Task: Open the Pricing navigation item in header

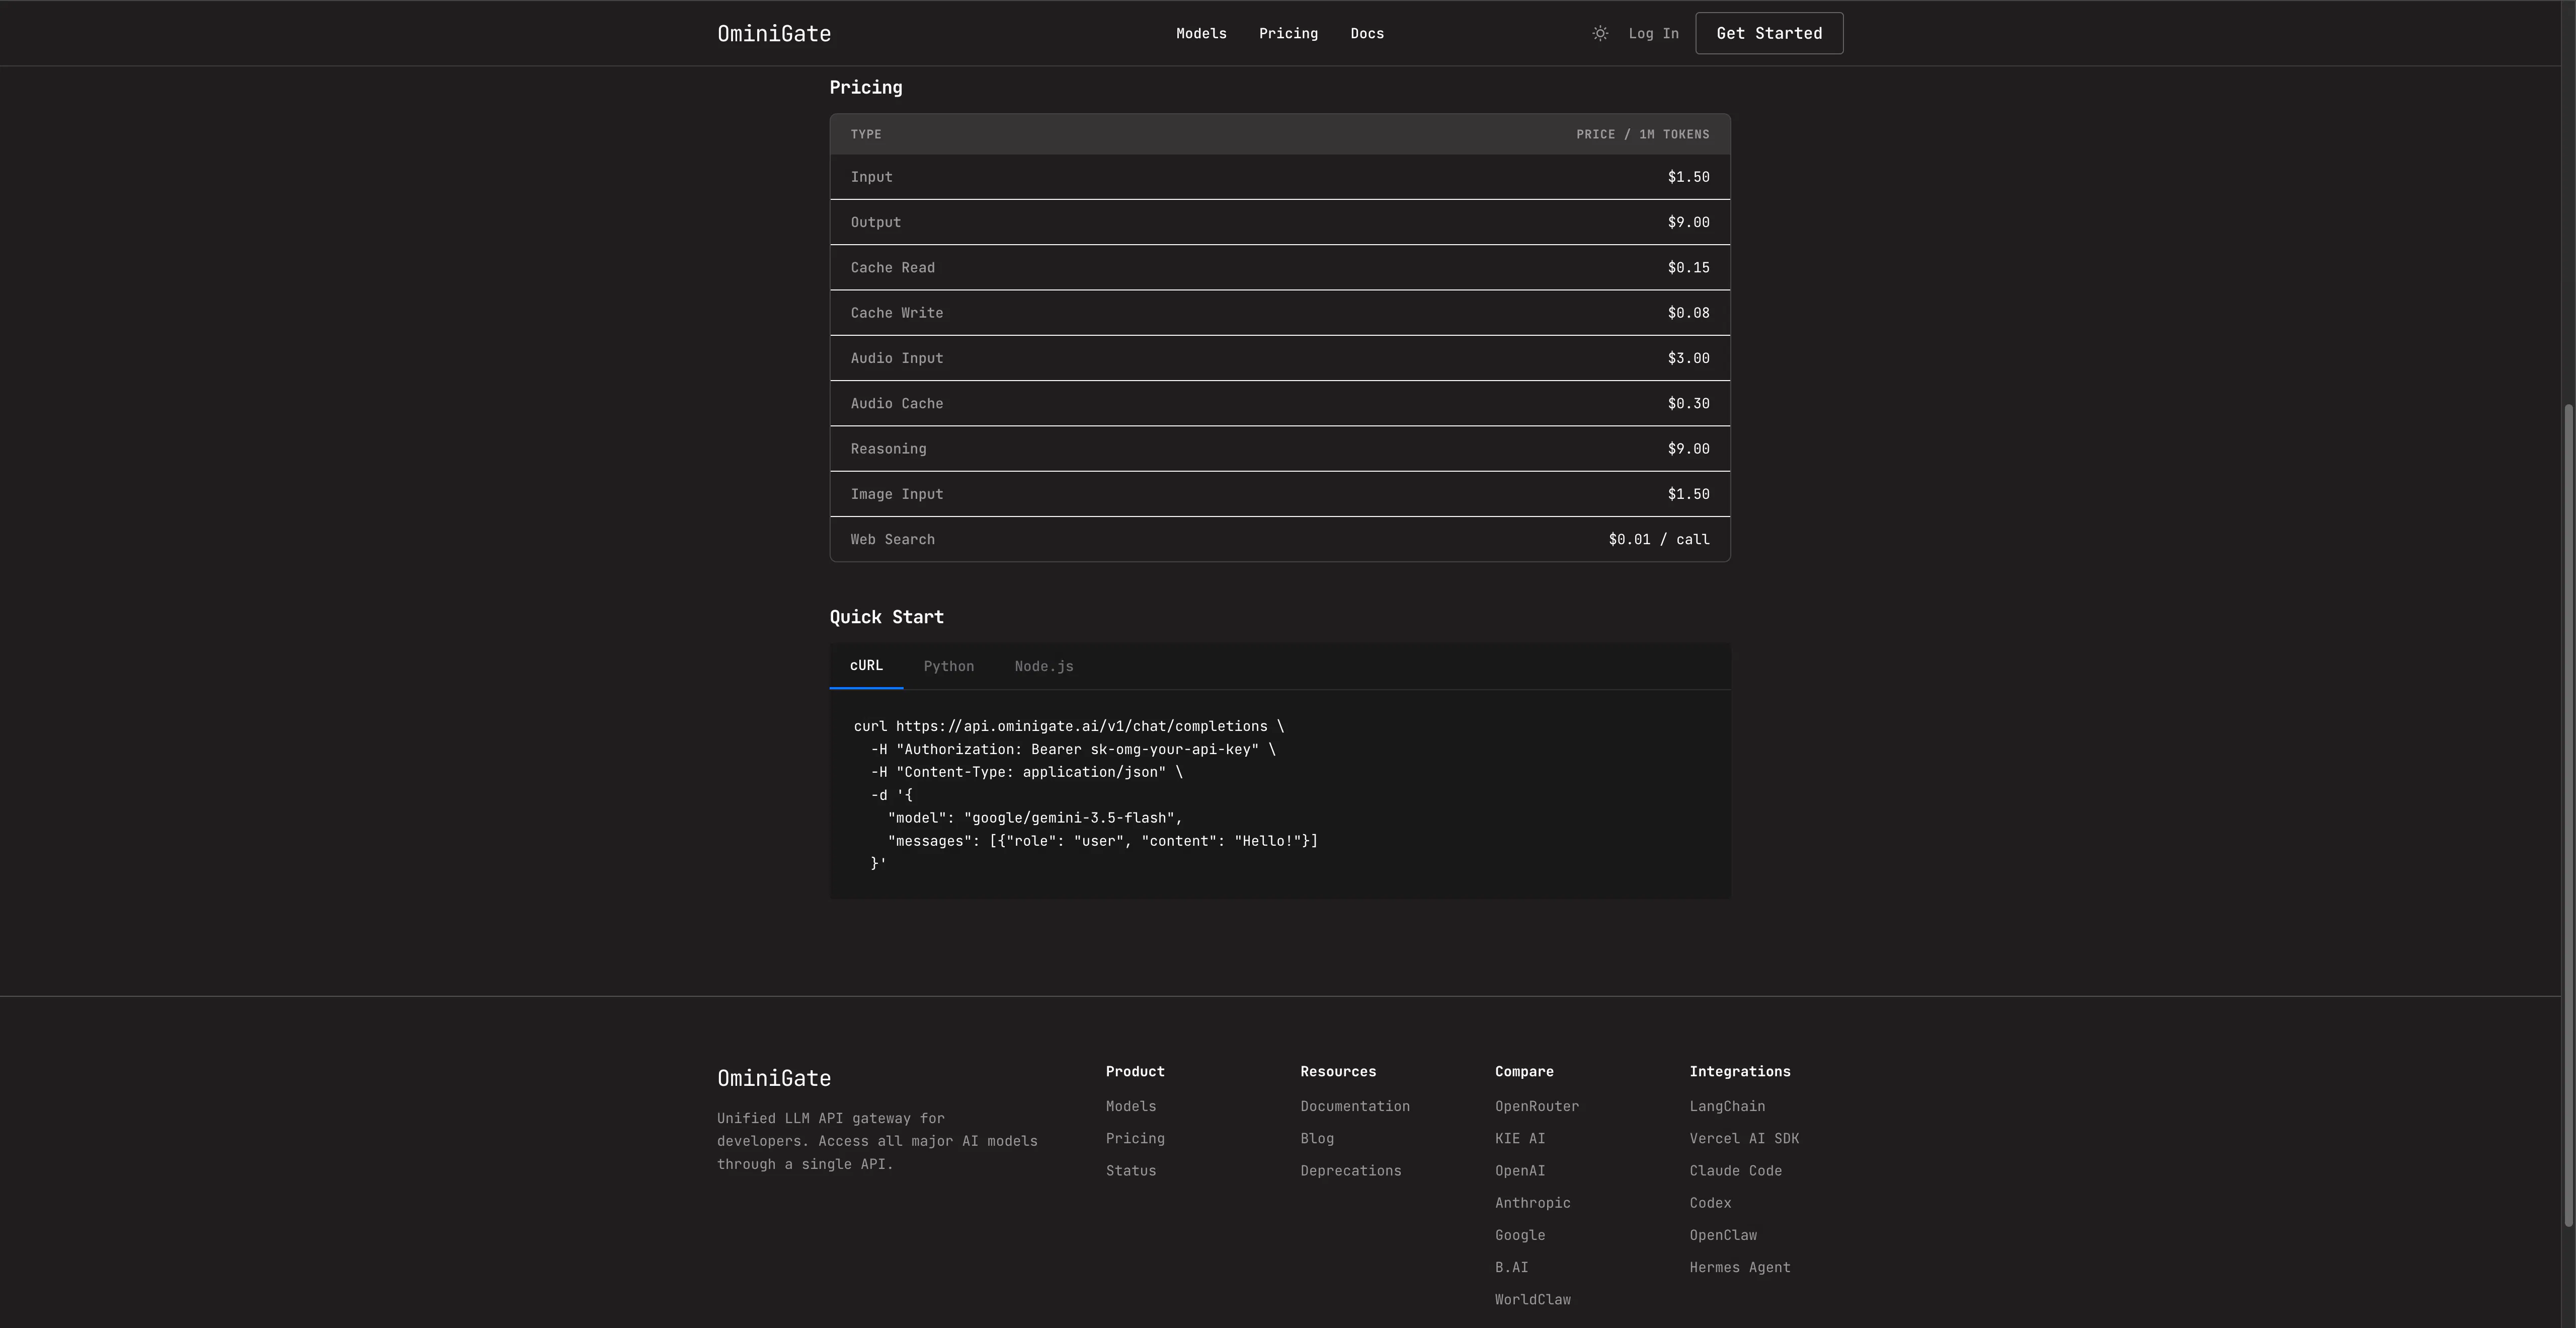Action: (x=1288, y=33)
